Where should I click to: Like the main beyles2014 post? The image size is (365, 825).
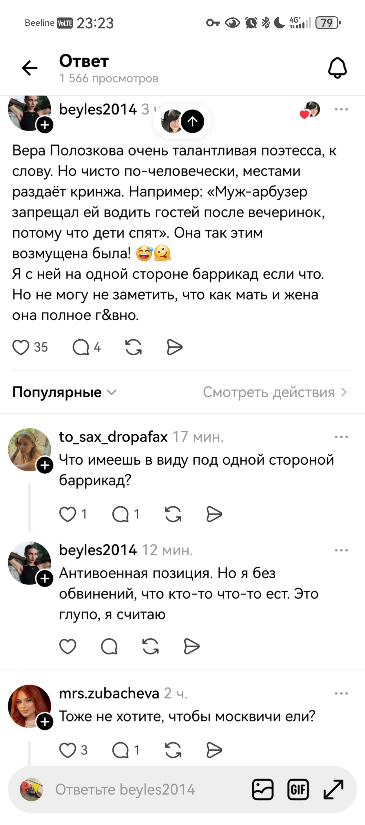[x=21, y=347]
